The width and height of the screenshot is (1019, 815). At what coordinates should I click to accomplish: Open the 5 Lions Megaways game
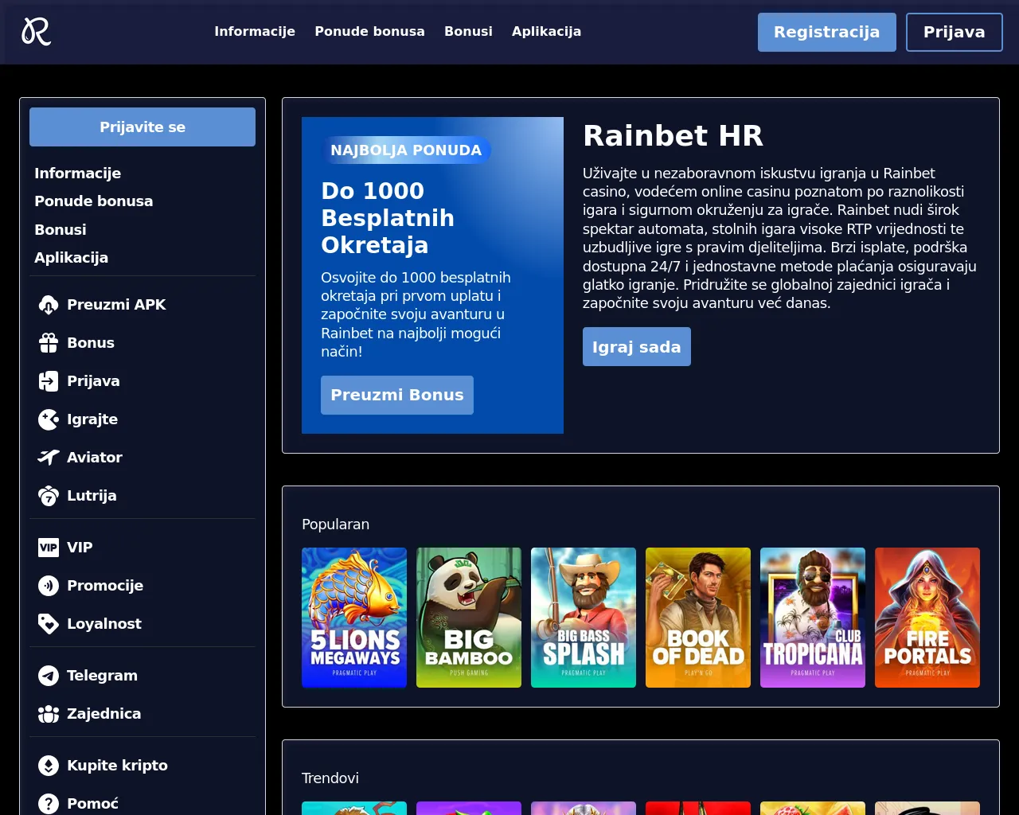(354, 618)
